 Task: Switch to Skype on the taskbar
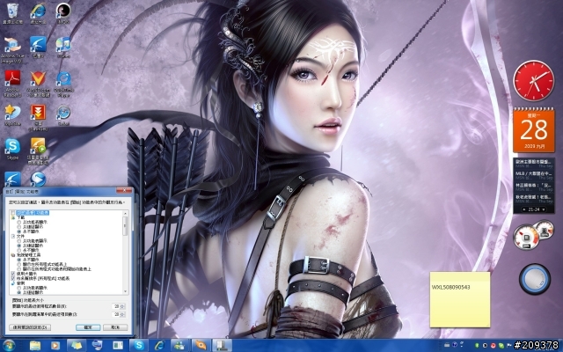pos(138,346)
